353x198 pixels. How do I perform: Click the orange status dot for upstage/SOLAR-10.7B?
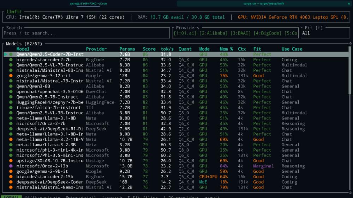[x=11, y=161]
